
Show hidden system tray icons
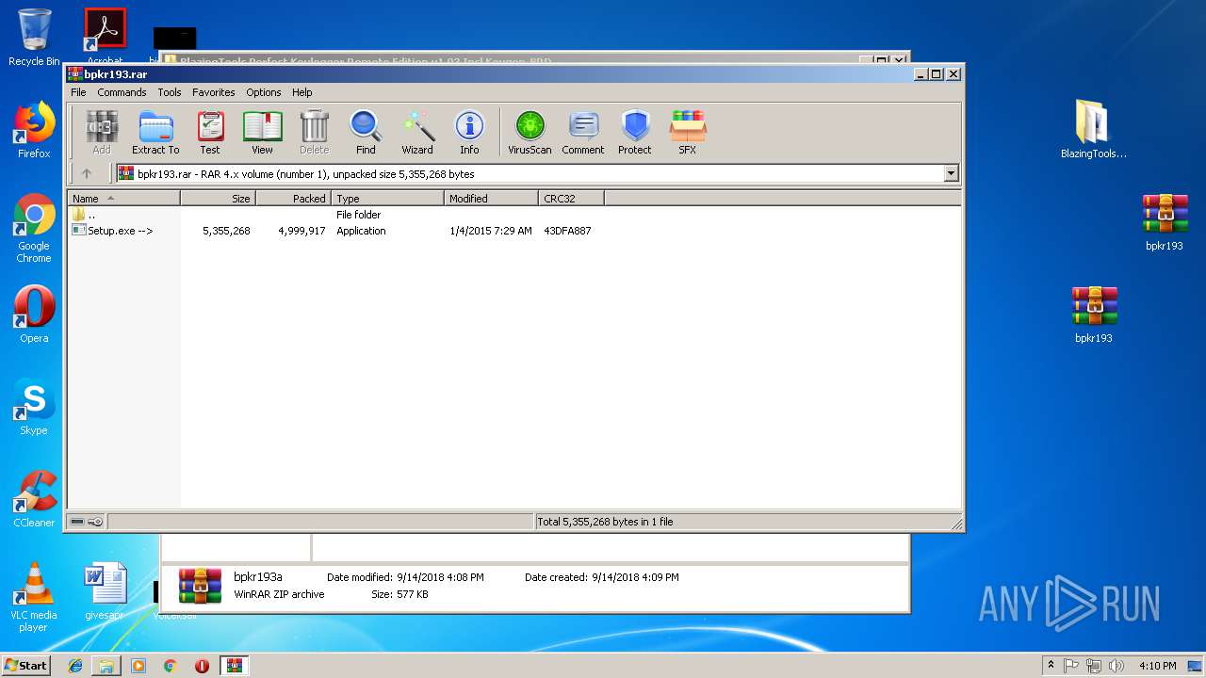1051,665
